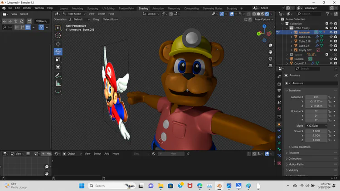Open the Render properties tab
This screenshot has height=191, width=340.
279,84
